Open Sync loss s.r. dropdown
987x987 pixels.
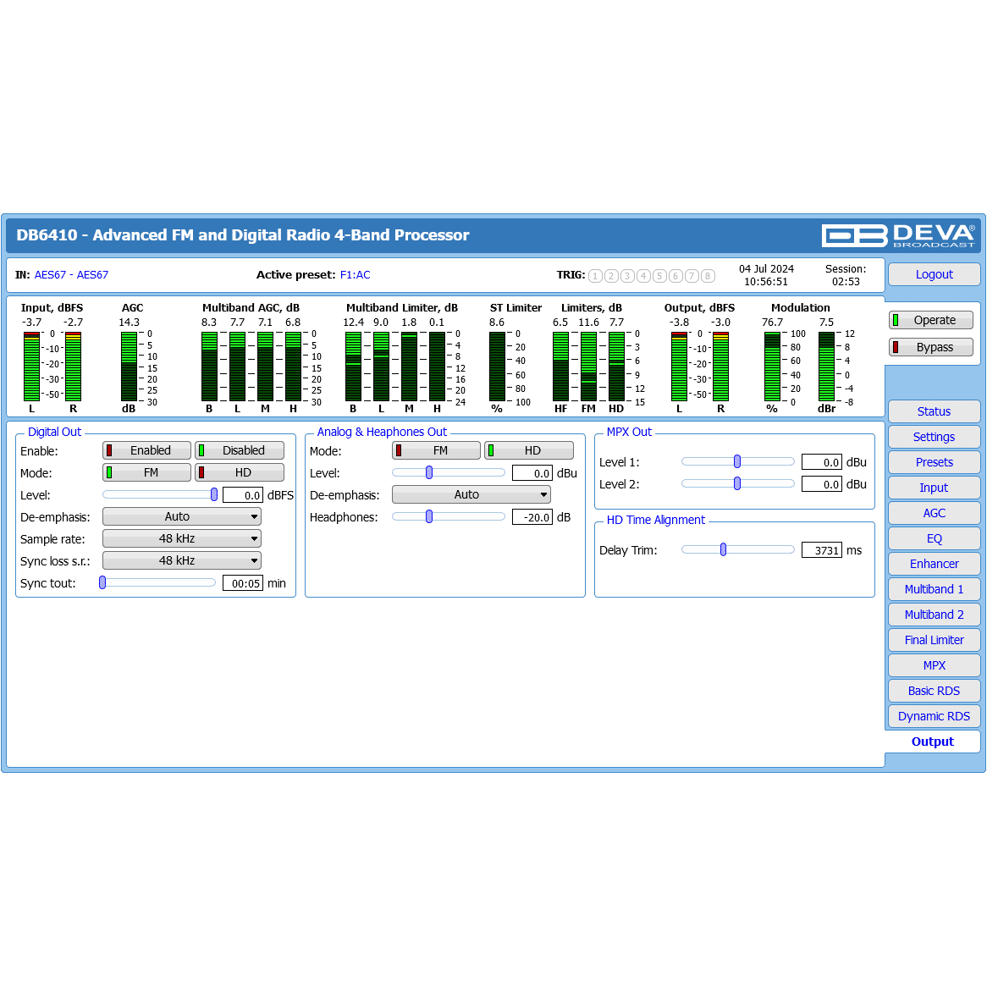[182, 560]
